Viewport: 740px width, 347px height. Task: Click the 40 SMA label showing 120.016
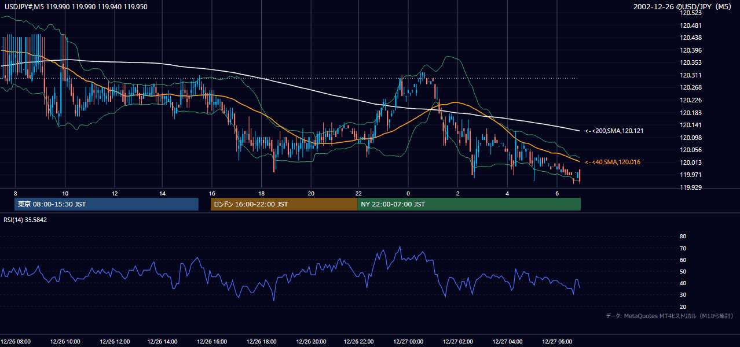612,162
